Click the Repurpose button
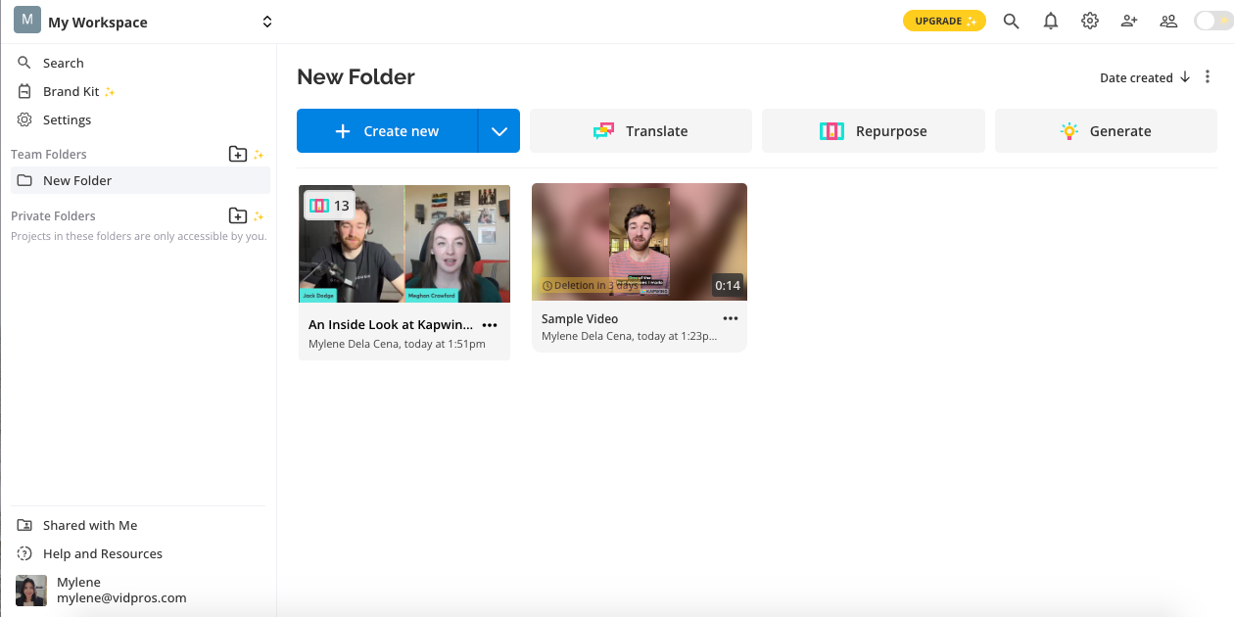 click(x=874, y=131)
